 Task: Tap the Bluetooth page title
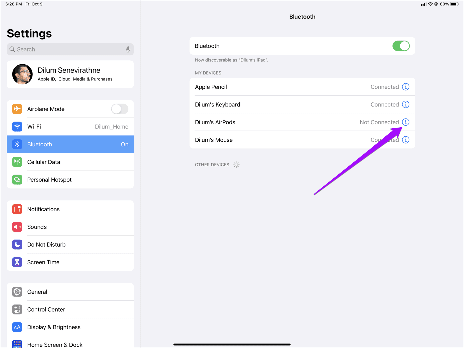[x=302, y=17]
